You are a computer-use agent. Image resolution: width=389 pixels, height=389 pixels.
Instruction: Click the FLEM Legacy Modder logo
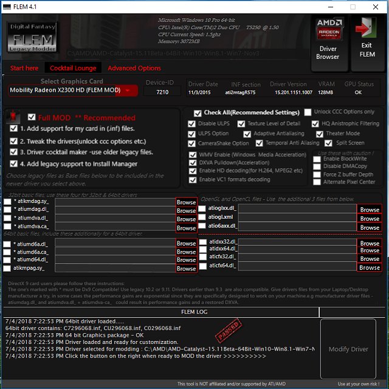tap(32, 36)
